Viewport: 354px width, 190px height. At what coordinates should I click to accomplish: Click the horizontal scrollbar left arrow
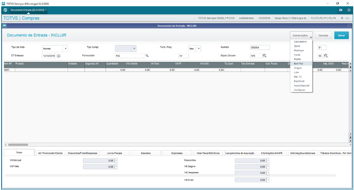click(x=5, y=145)
